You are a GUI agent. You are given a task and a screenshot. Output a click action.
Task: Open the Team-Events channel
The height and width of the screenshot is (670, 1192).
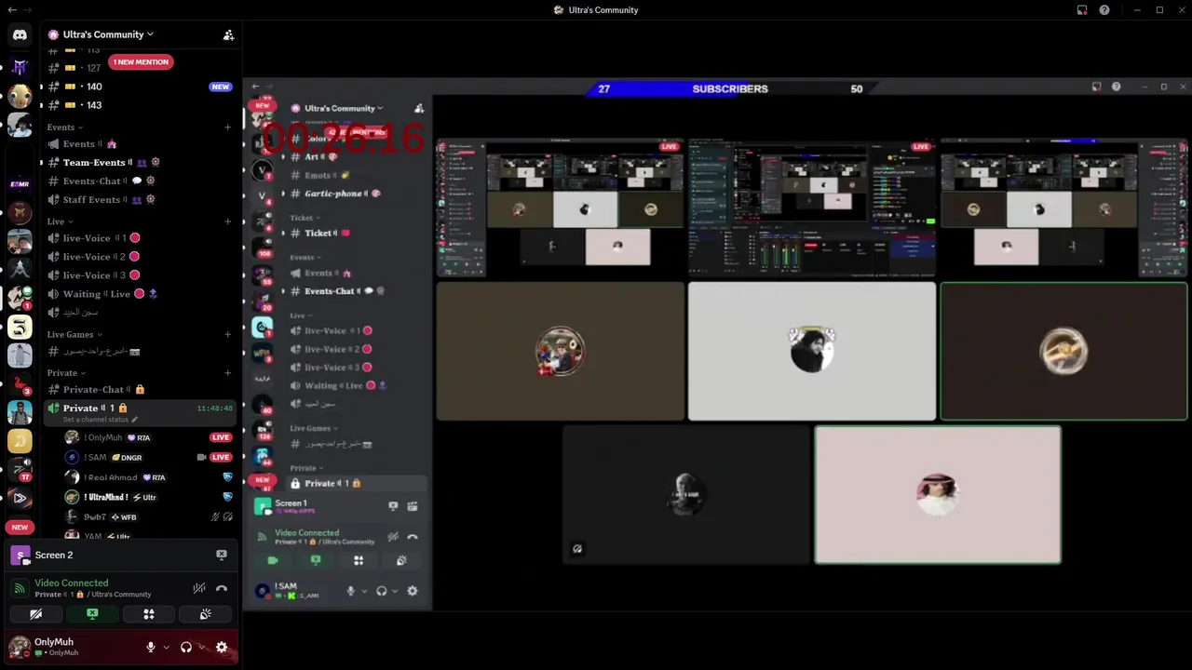click(x=140, y=163)
